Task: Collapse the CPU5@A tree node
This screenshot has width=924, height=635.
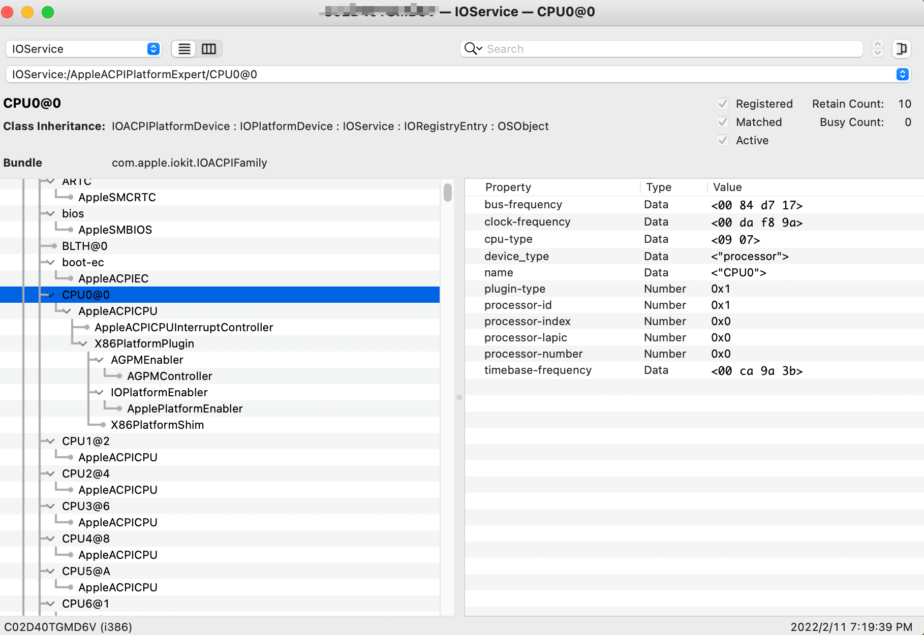Action: click(50, 571)
